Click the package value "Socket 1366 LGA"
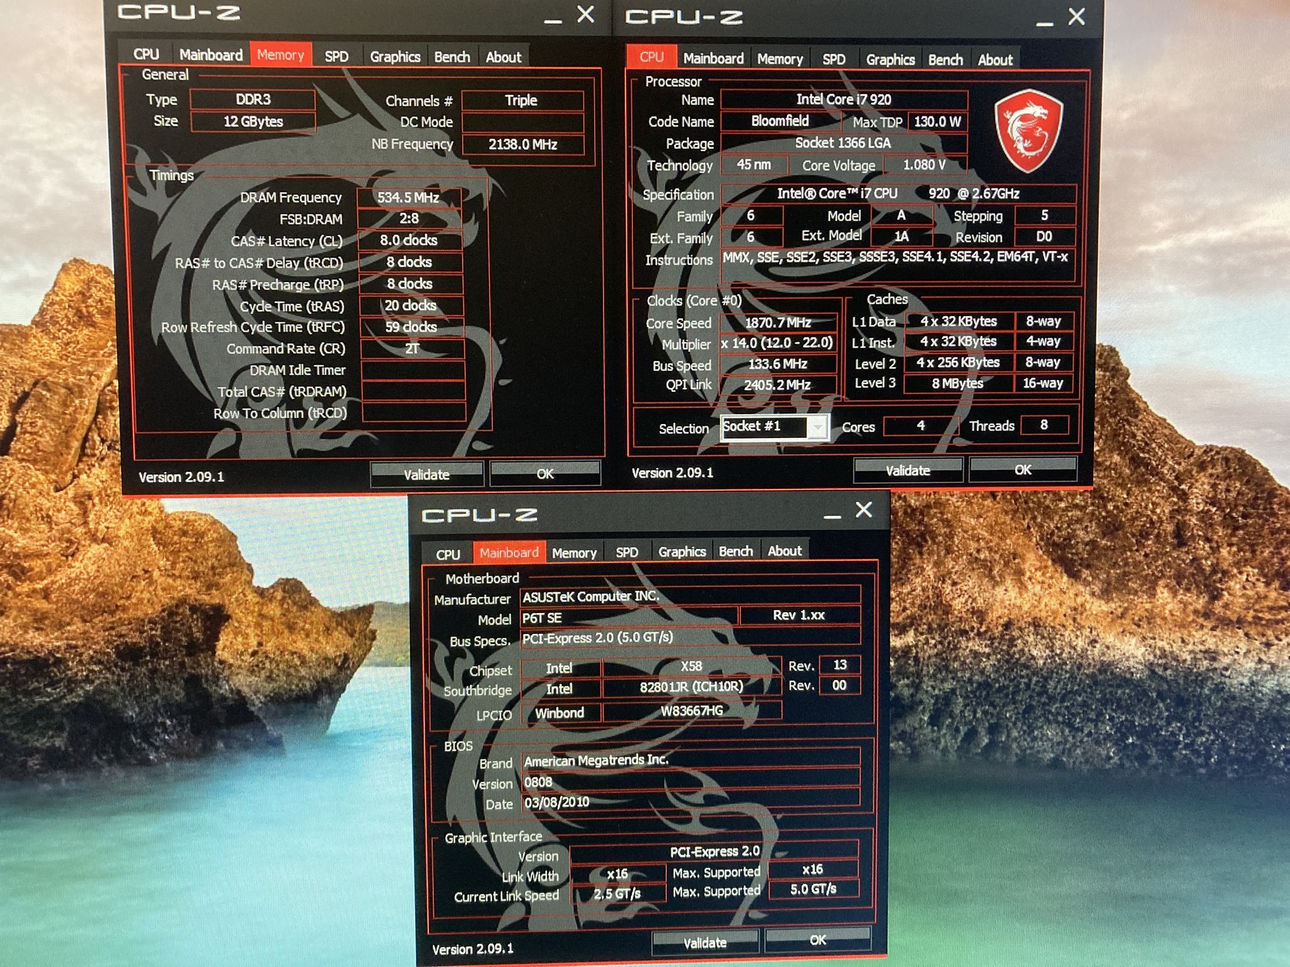Viewport: 1290px width, 967px height. (x=843, y=143)
